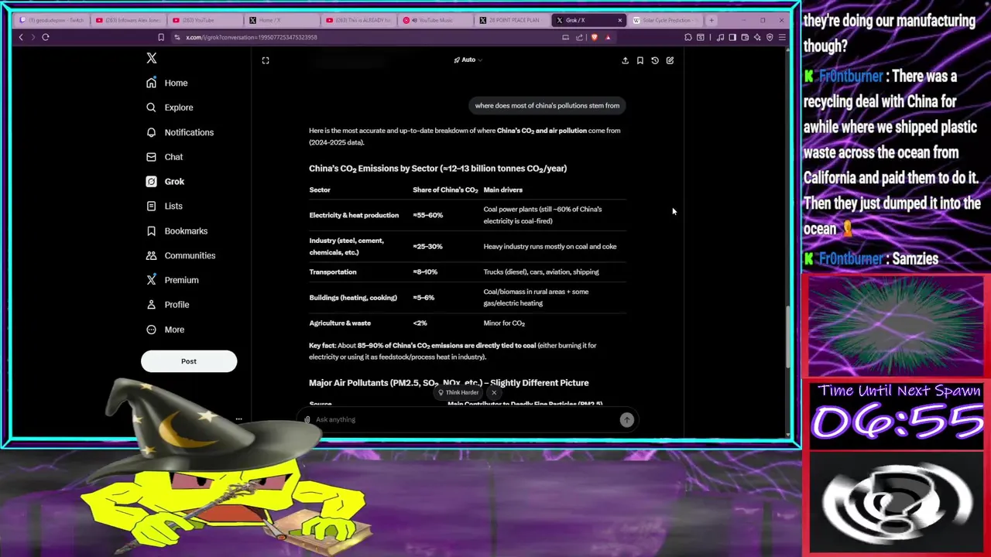The image size is (991, 557).
Task: Click the Think Harder chip
Action: point(458,392)
